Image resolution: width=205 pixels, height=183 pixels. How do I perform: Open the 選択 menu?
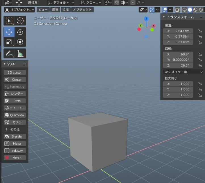tap(55, 10)
